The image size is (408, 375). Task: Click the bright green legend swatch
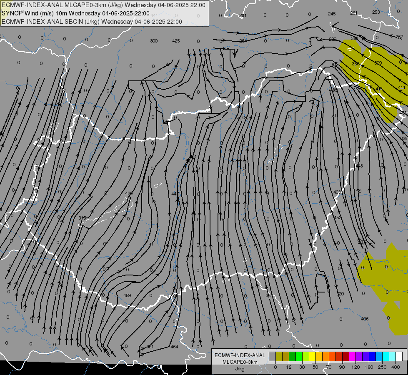299,357
